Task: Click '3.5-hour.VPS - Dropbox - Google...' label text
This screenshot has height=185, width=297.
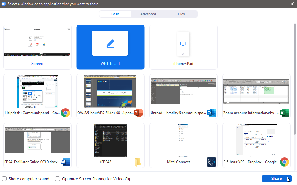Action: pos(251,162)
